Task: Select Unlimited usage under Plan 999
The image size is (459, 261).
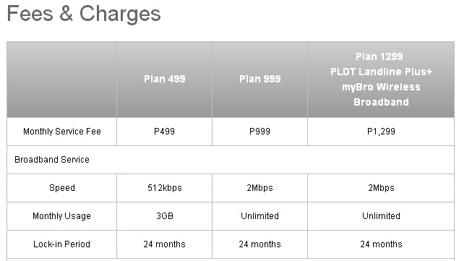Action: pos(260,216)
